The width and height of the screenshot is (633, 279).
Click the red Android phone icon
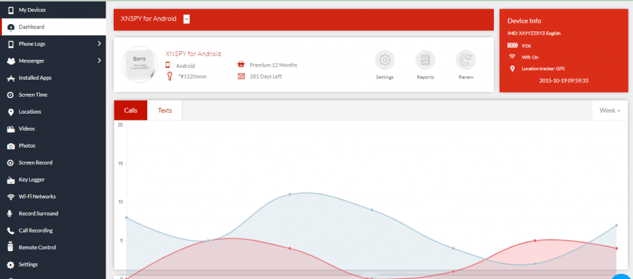tap(168, 65)
